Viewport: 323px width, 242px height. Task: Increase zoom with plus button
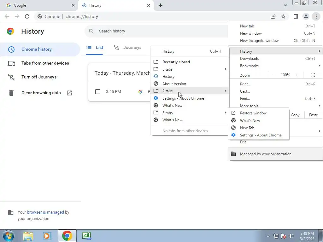click(297, 75)
